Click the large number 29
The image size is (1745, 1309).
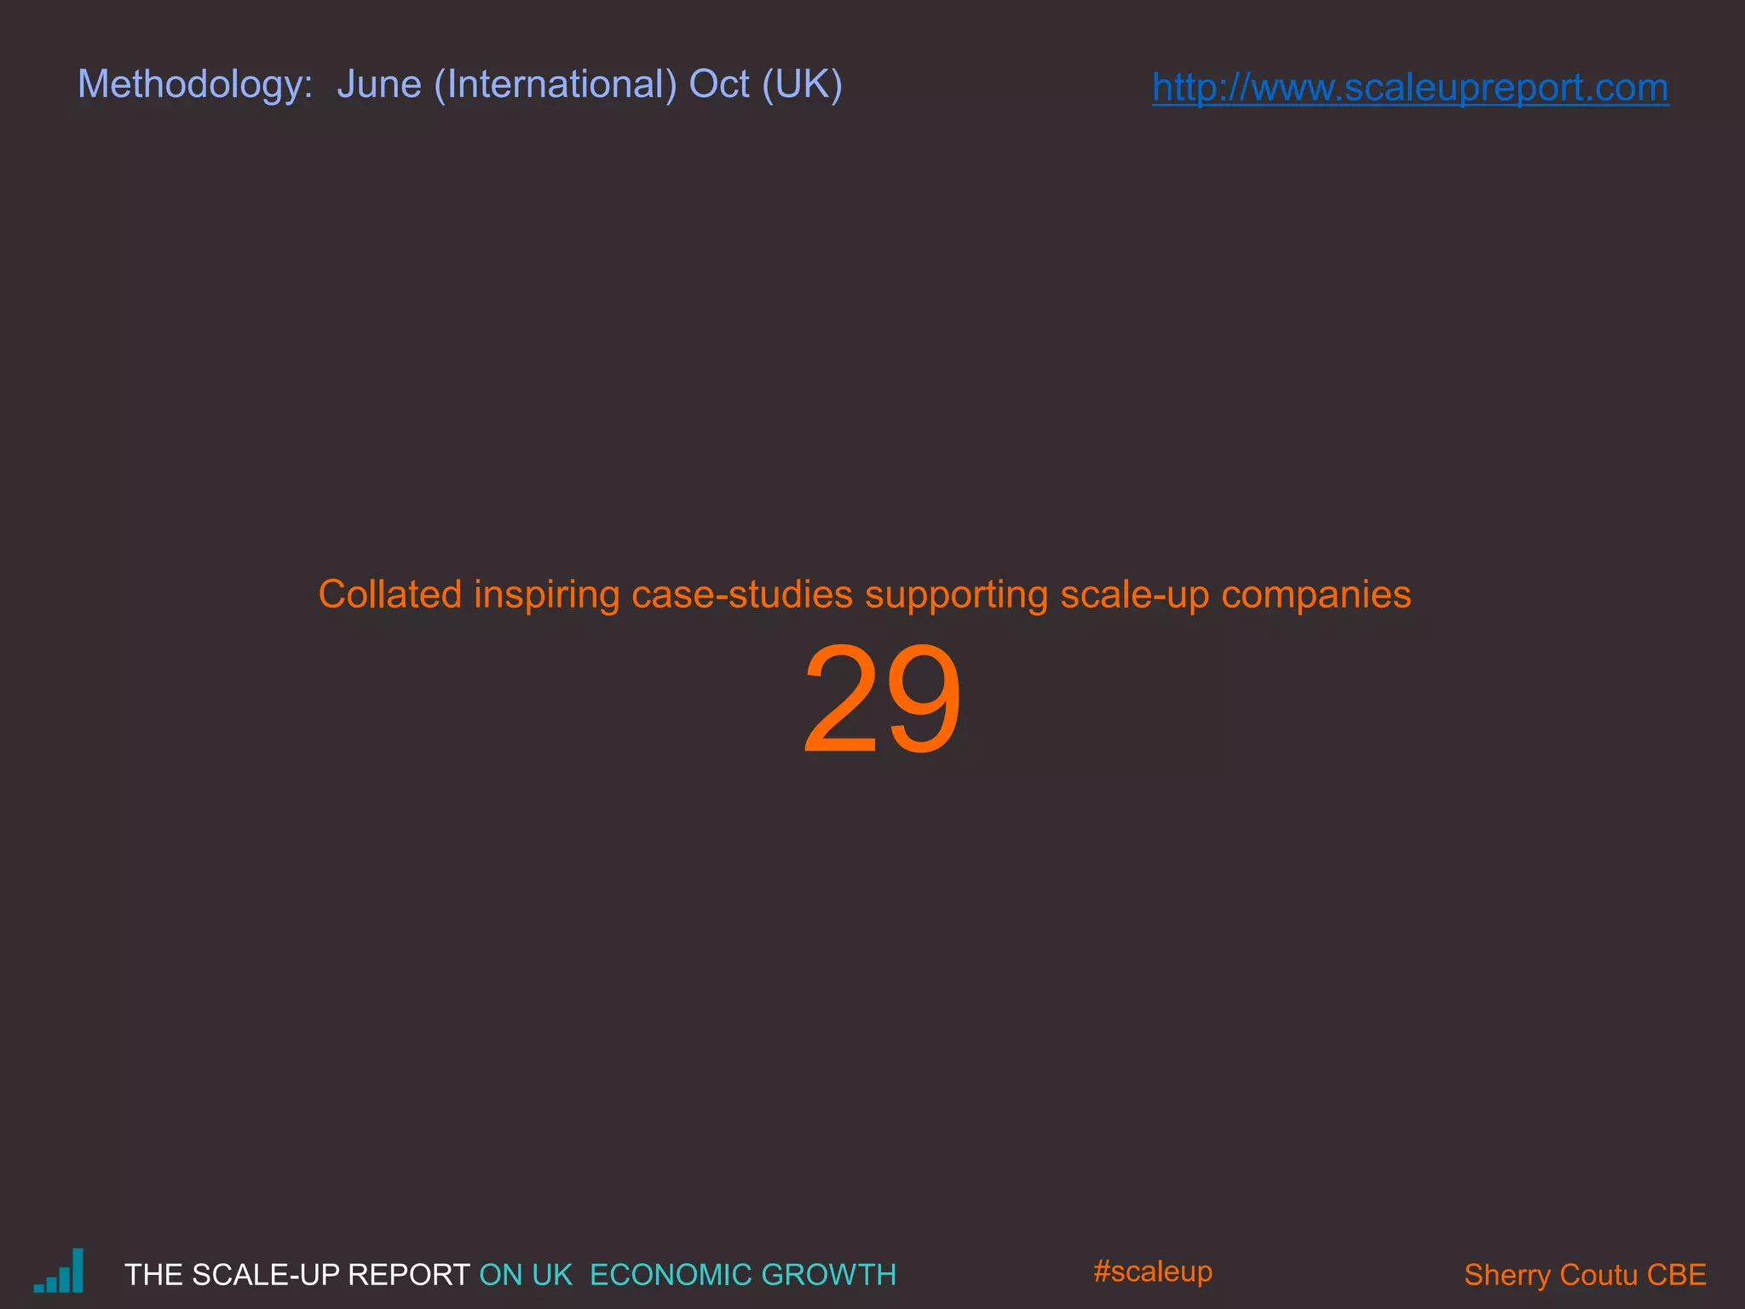(882, 700)
